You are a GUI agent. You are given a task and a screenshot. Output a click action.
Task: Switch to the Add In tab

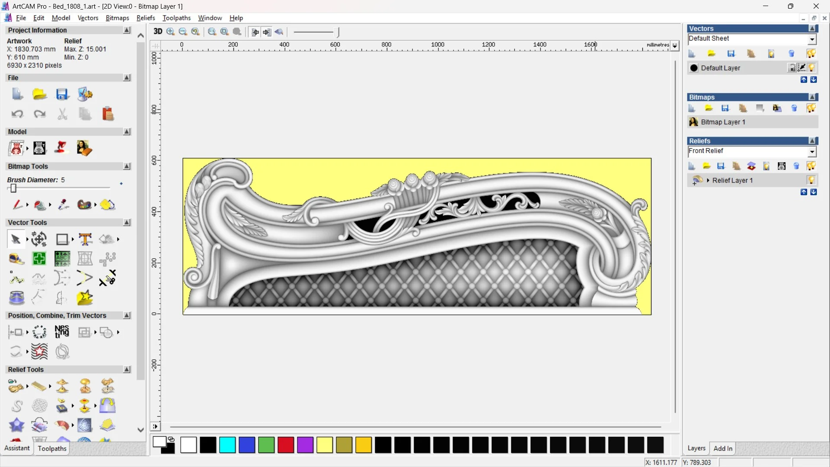[x=723, y=448]
